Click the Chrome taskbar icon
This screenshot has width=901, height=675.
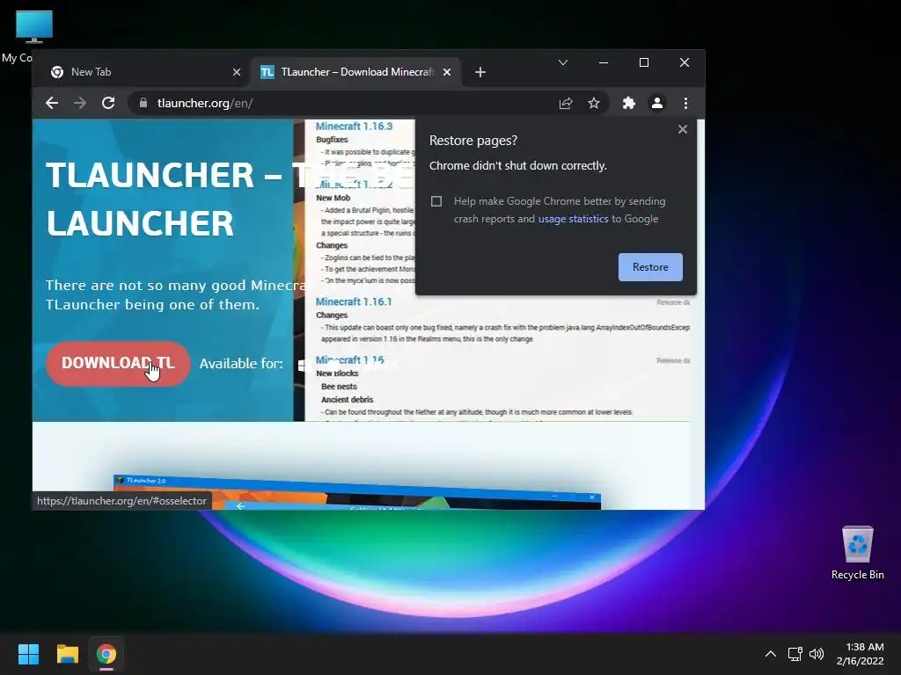point(106,654)
